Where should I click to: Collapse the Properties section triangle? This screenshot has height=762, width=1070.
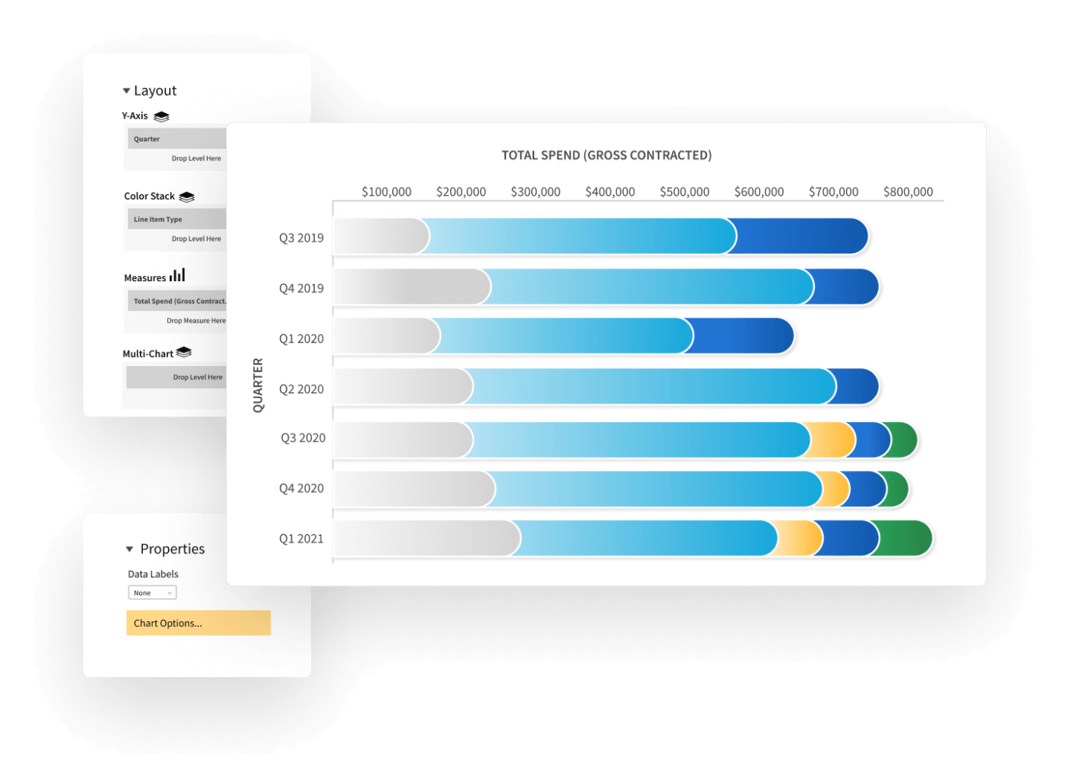pos(129,549)
